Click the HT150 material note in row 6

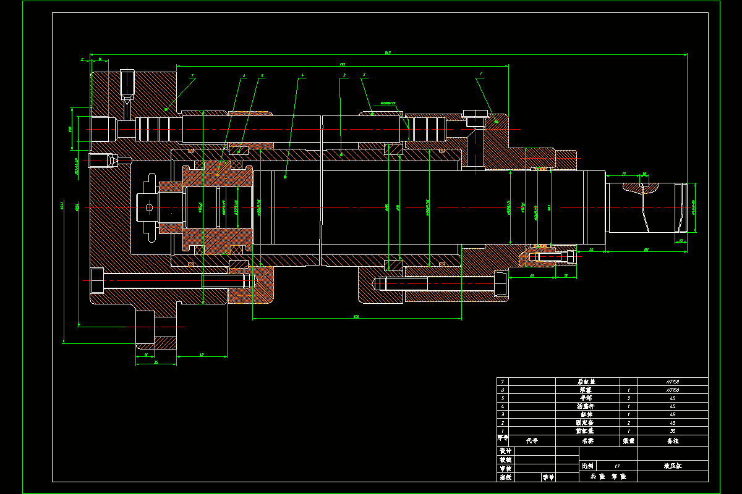coord(673,390)
